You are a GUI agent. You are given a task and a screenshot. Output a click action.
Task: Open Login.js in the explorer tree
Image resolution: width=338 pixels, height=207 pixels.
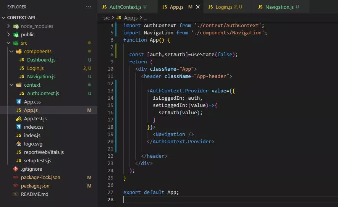36,68
